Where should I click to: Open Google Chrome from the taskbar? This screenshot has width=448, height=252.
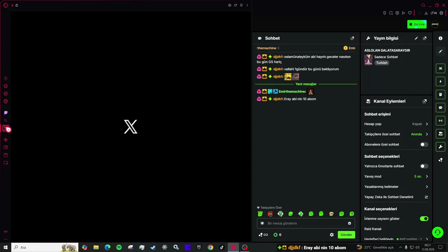click(x=210, y=247)
